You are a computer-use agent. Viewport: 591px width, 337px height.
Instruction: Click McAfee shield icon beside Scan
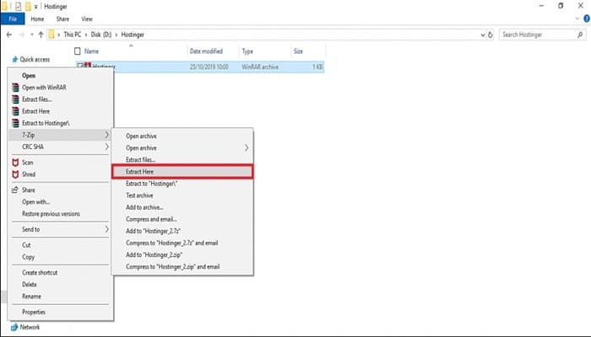pyautogui.click(x=15, y=163)
